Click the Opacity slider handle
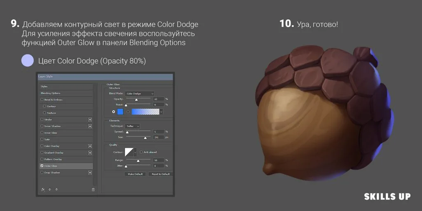422x211 pixels. tap(136, 100)
